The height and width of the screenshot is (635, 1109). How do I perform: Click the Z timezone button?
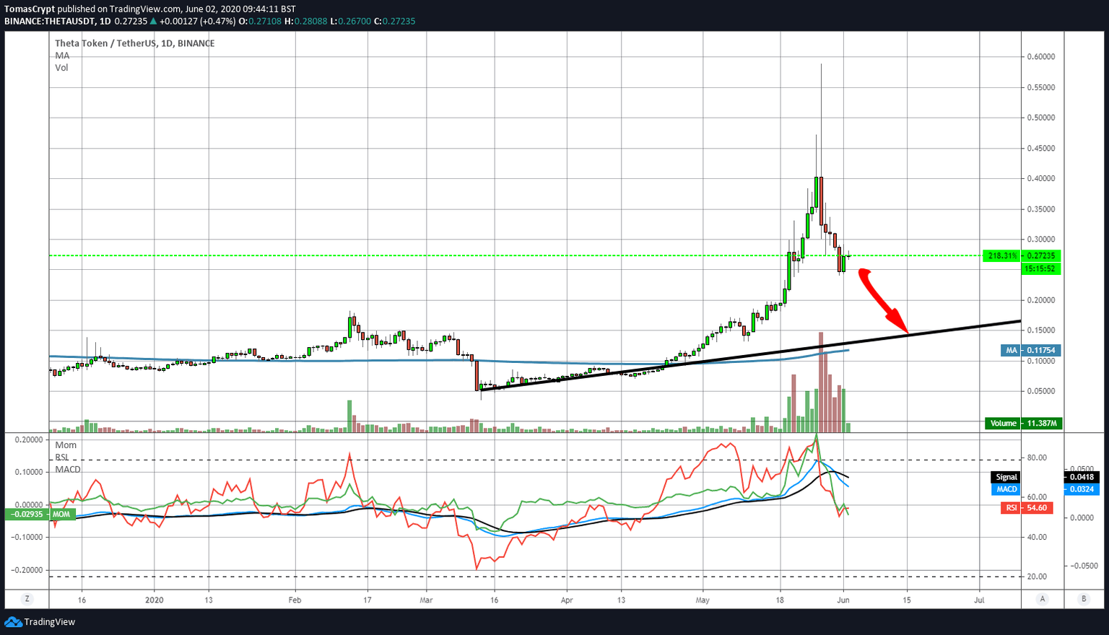[27, 599]
